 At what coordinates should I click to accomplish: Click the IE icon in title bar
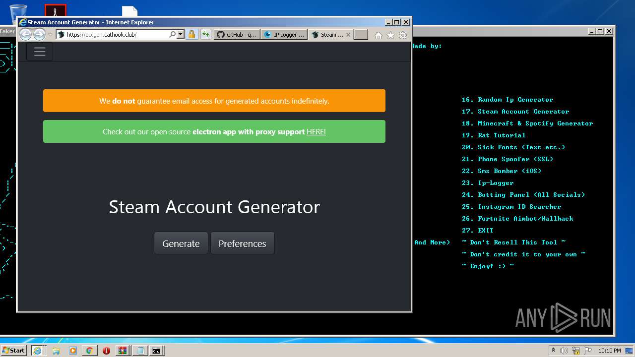pyautogui.click(x=22, y=22)
